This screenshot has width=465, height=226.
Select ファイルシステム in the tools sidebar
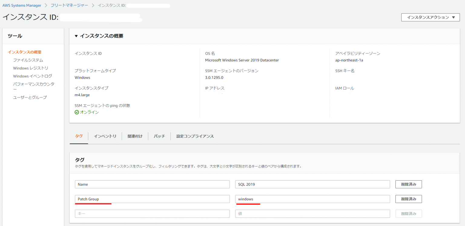tap(28, 60)
